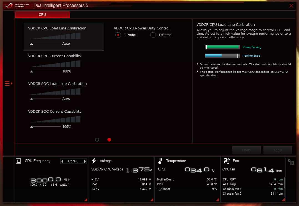The image size is (299, 206).
Task: Click the CPU fan 0614 rpm reading
Action: pyautogui.click(x=266, y=170)
